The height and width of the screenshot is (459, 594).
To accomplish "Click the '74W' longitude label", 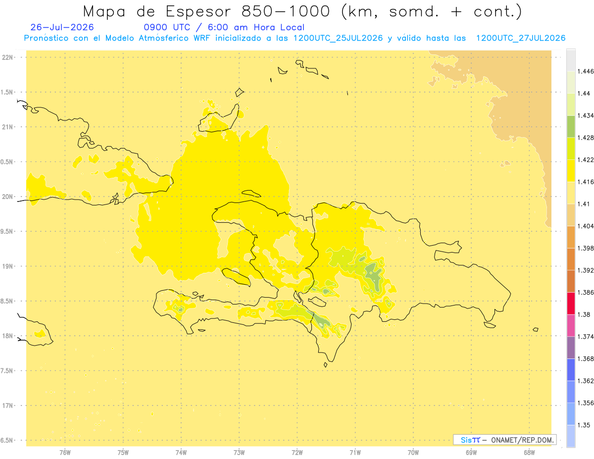I will pyautogui.click(x=181, y=452).
